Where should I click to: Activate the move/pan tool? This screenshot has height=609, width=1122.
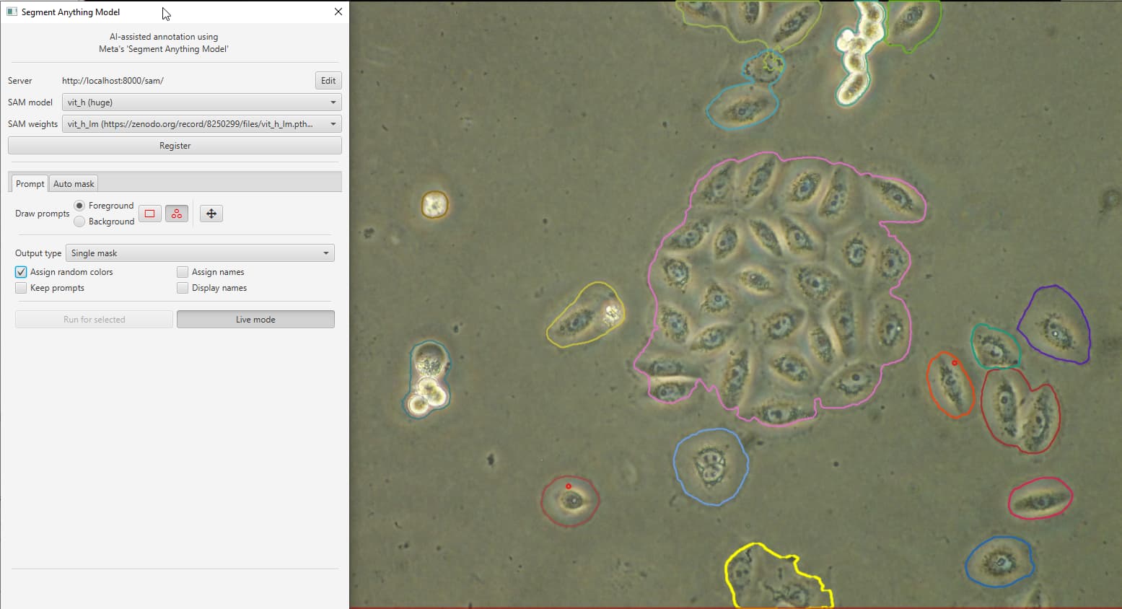[211, 213]
